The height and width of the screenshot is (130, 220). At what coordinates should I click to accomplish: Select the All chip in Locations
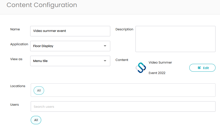tap(39, 91)
